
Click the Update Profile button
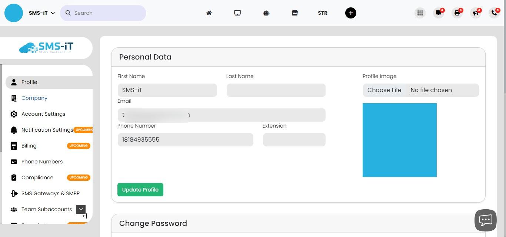(140, 190)
